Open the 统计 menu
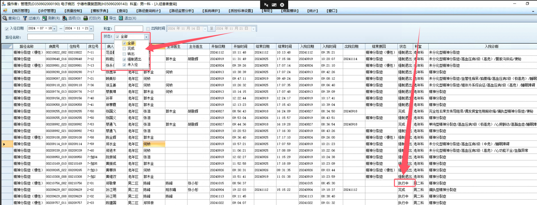 tap(313, 11)
